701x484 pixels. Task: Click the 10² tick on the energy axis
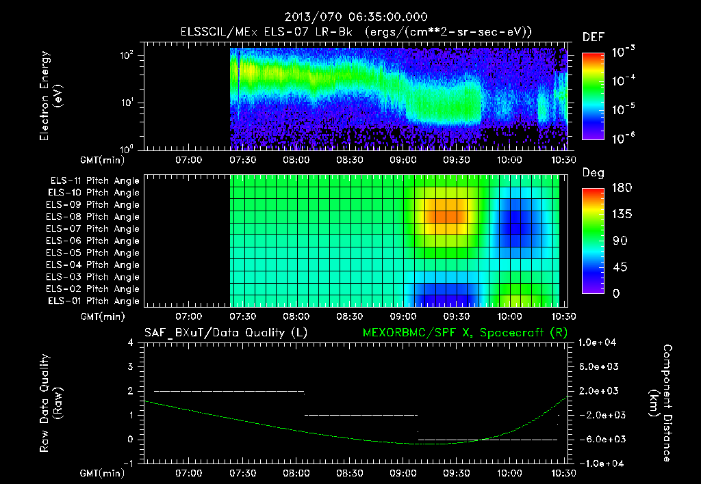(x=127, y=55)
